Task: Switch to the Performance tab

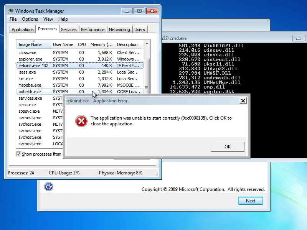Action: click(93, 30)
